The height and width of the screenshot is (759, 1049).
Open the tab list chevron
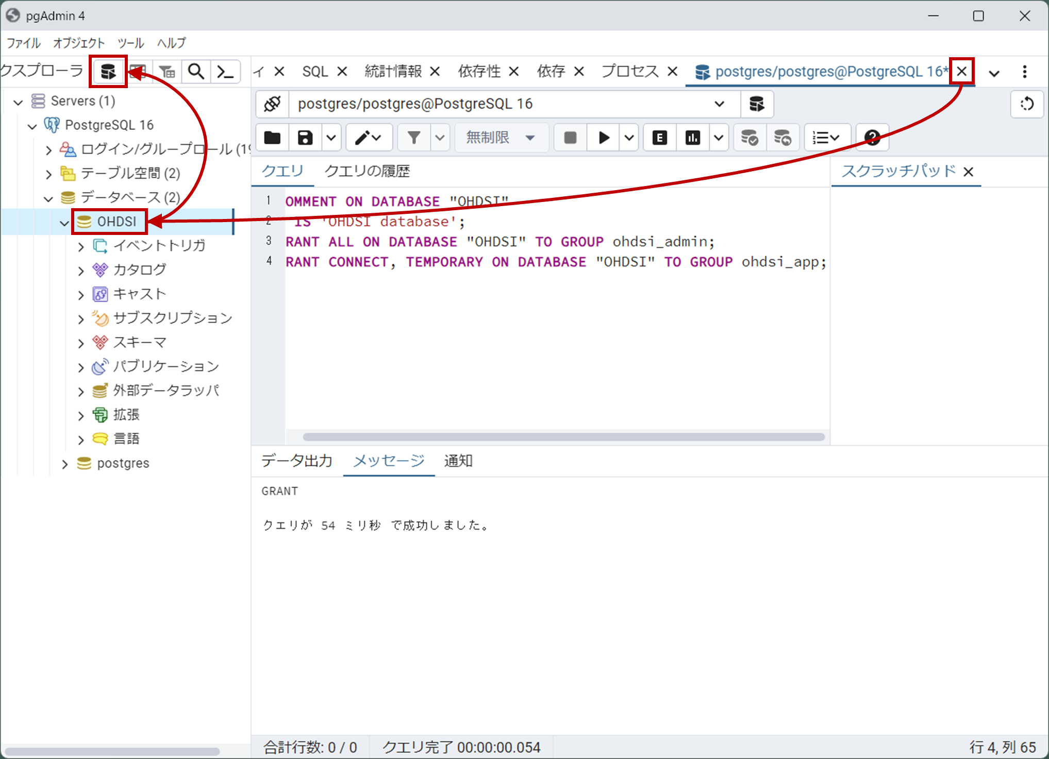(x=994, y=73)
